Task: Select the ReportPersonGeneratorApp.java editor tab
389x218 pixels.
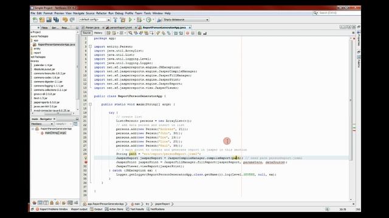Action: (164, 28)
